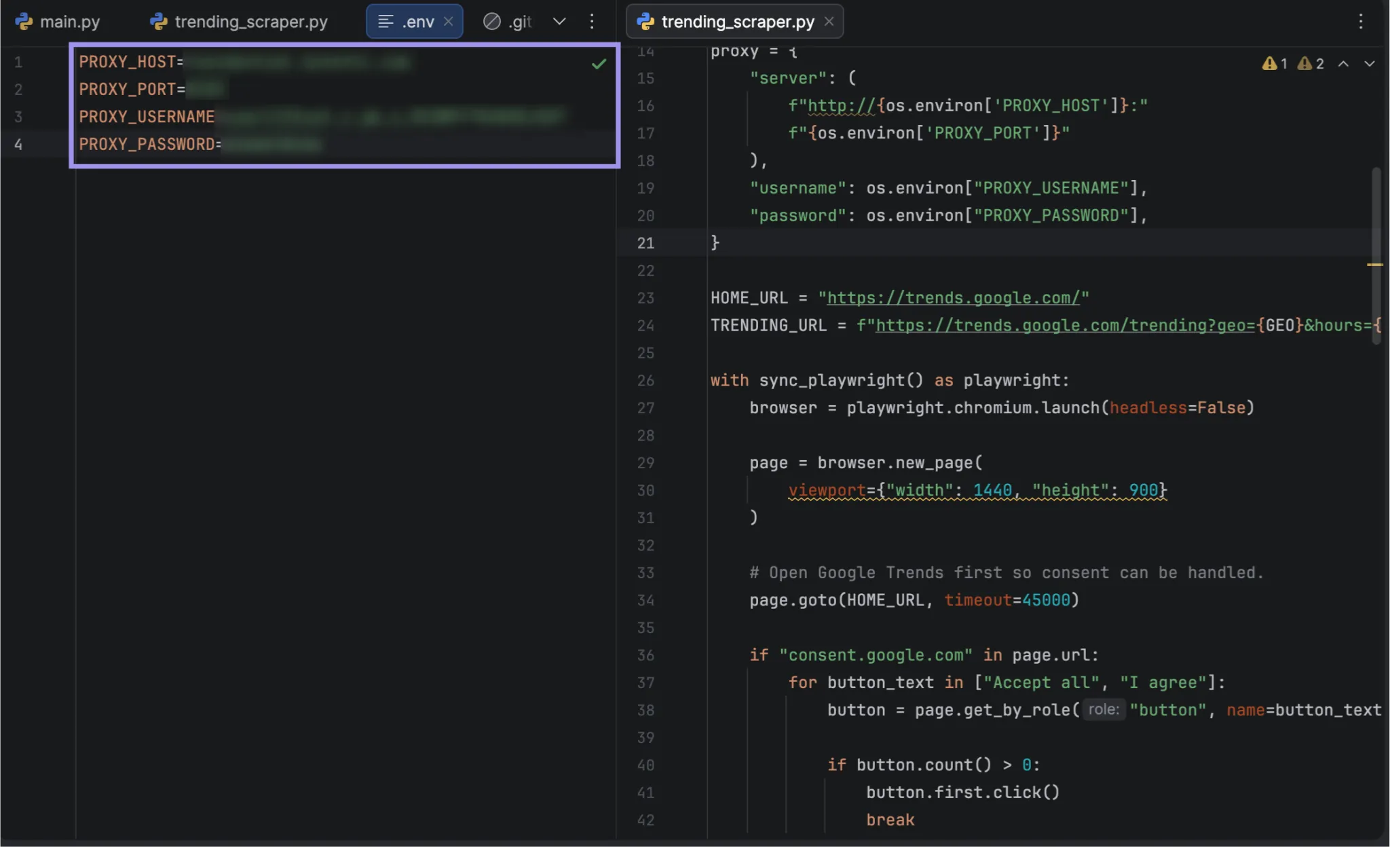Expand the hidden tabs dropdown chevron
The image size is (1390, 847).
click(559, 22)
